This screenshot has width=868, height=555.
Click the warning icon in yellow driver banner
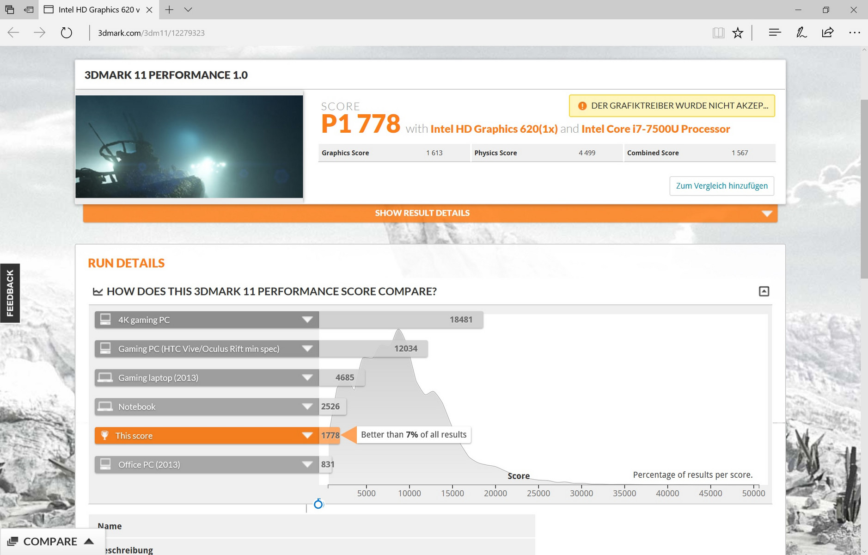click(582, 106)
